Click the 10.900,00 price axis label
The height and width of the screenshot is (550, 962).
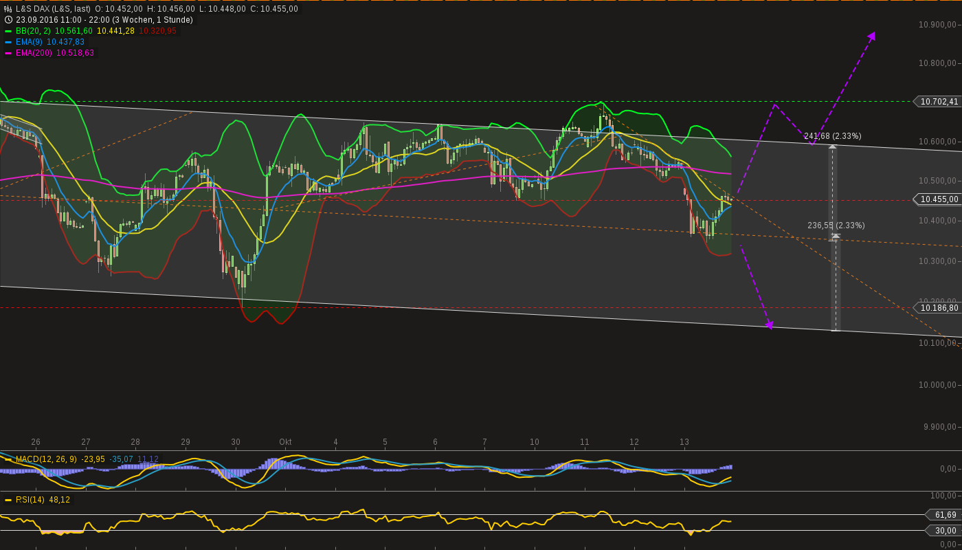[x=937, y=25]
